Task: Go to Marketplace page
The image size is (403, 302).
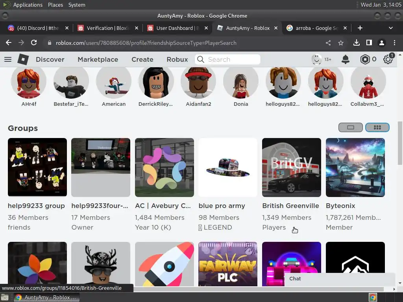Action: click(98, 59)
